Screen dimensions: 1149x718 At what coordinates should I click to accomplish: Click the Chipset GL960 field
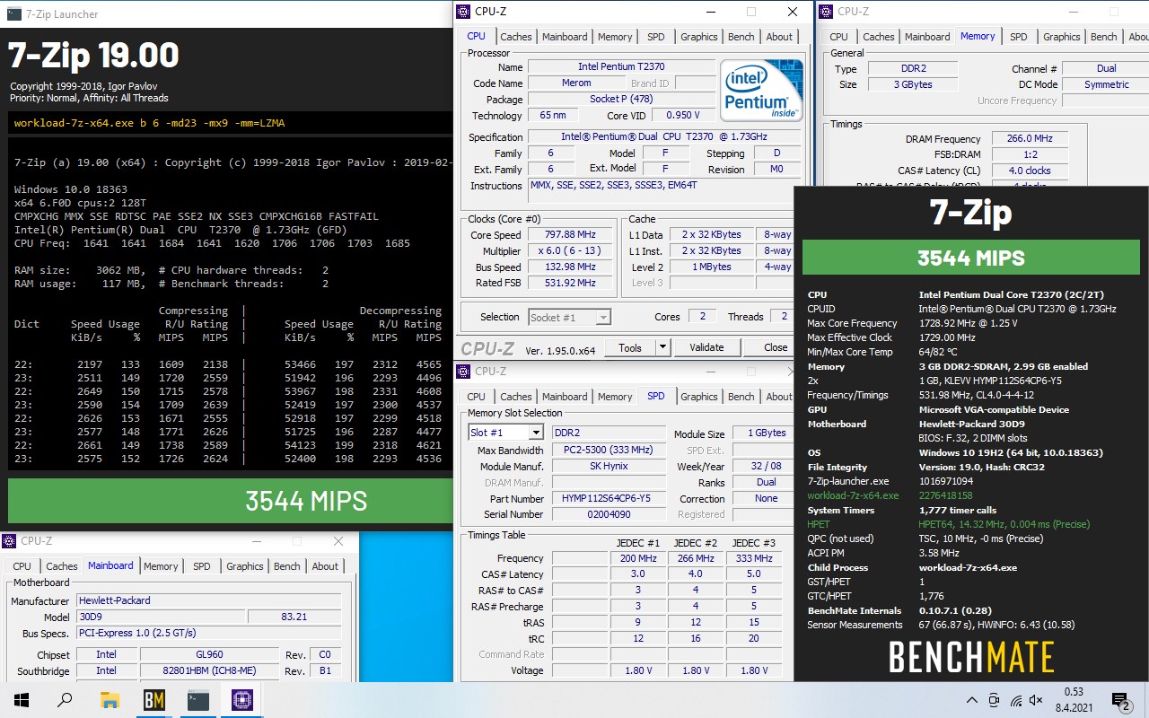(210, 655)
